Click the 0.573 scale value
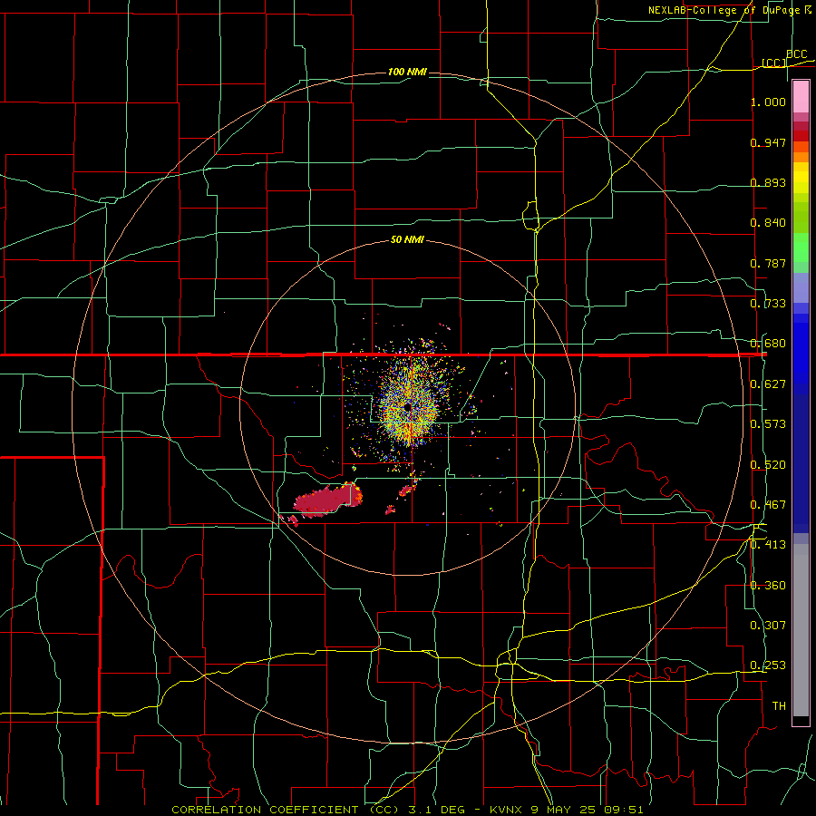Viewport: 816px width, 816px height. coord(768,424)
